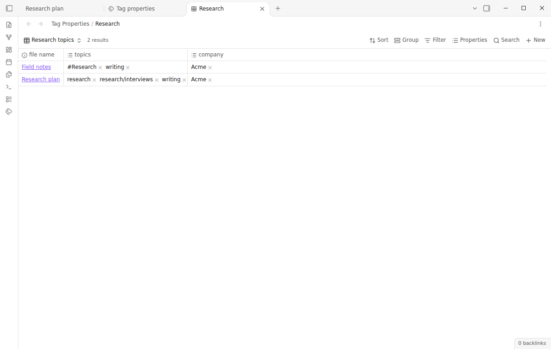Click the insert template ribbon icon
Image resolution: width=551 pixels, height=349 pixels.
(x=9, y=74)
